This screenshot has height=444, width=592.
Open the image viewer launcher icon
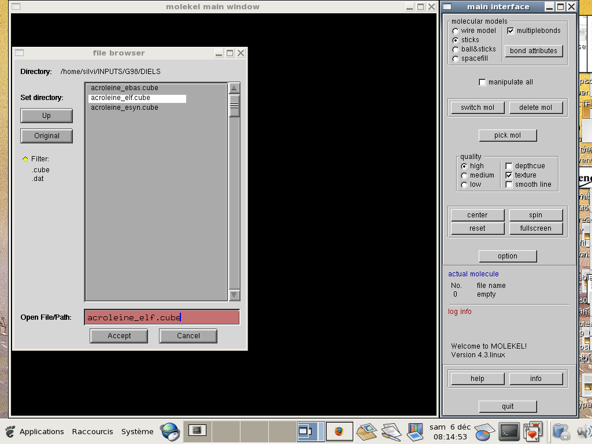pos(367,431)
